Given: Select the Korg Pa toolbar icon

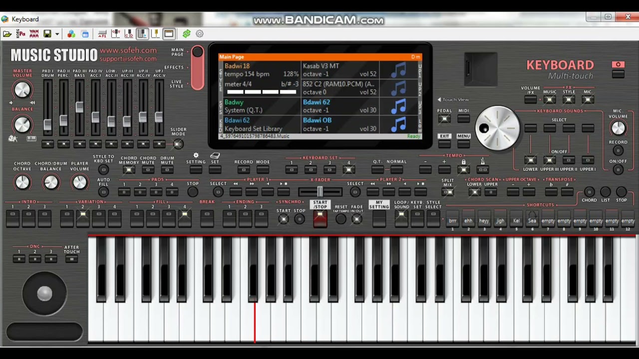Looking at the screenshot, I should 20,34.
